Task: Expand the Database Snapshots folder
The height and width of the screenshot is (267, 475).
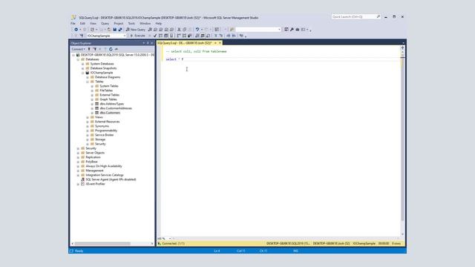Action: pyautogui.click(x=82, y=68)
